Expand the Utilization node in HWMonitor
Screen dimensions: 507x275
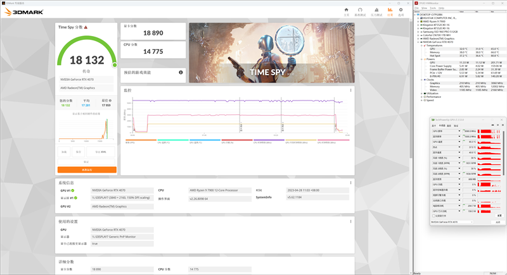tap(421, 94)
